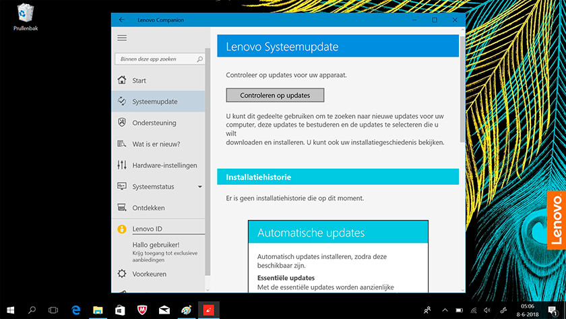Open Wat is er nieuw? section
Image resolution: width=566 pixels, height=319 pixels.
point(158,144)
